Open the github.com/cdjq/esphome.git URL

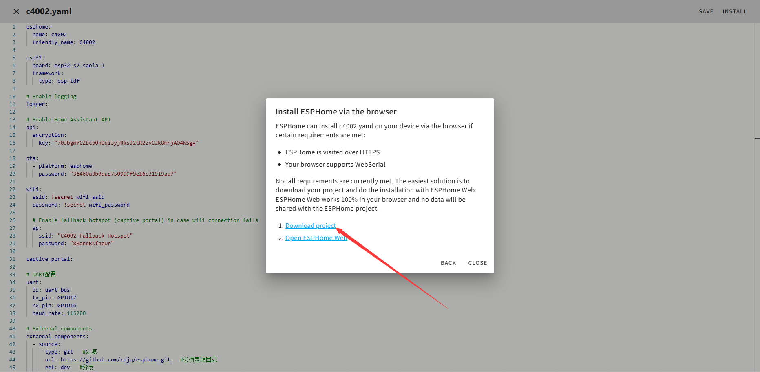115,360
